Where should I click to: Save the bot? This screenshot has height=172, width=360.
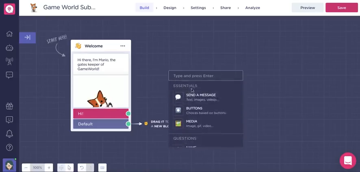coord(342,8)
